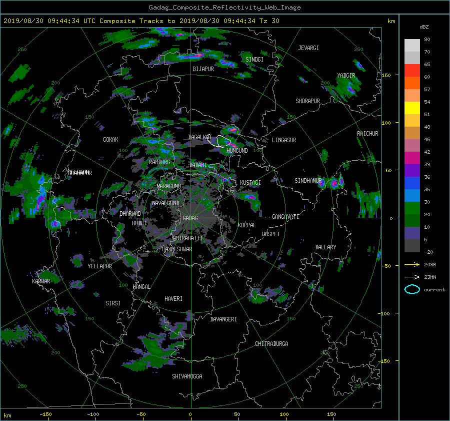
Task: Click the DAVANGERI city label
Action: 223,319
